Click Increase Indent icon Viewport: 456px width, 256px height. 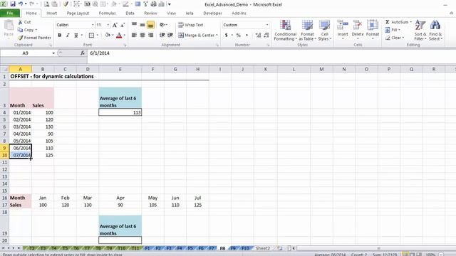(170, 35)
